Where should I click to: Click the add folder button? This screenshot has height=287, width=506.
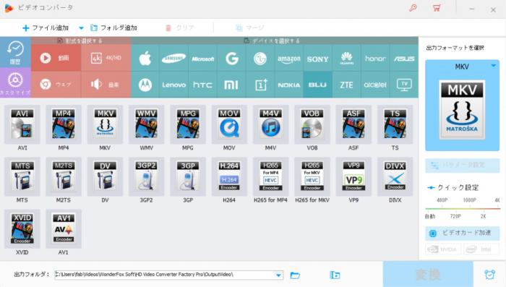(x=114, y=28)
